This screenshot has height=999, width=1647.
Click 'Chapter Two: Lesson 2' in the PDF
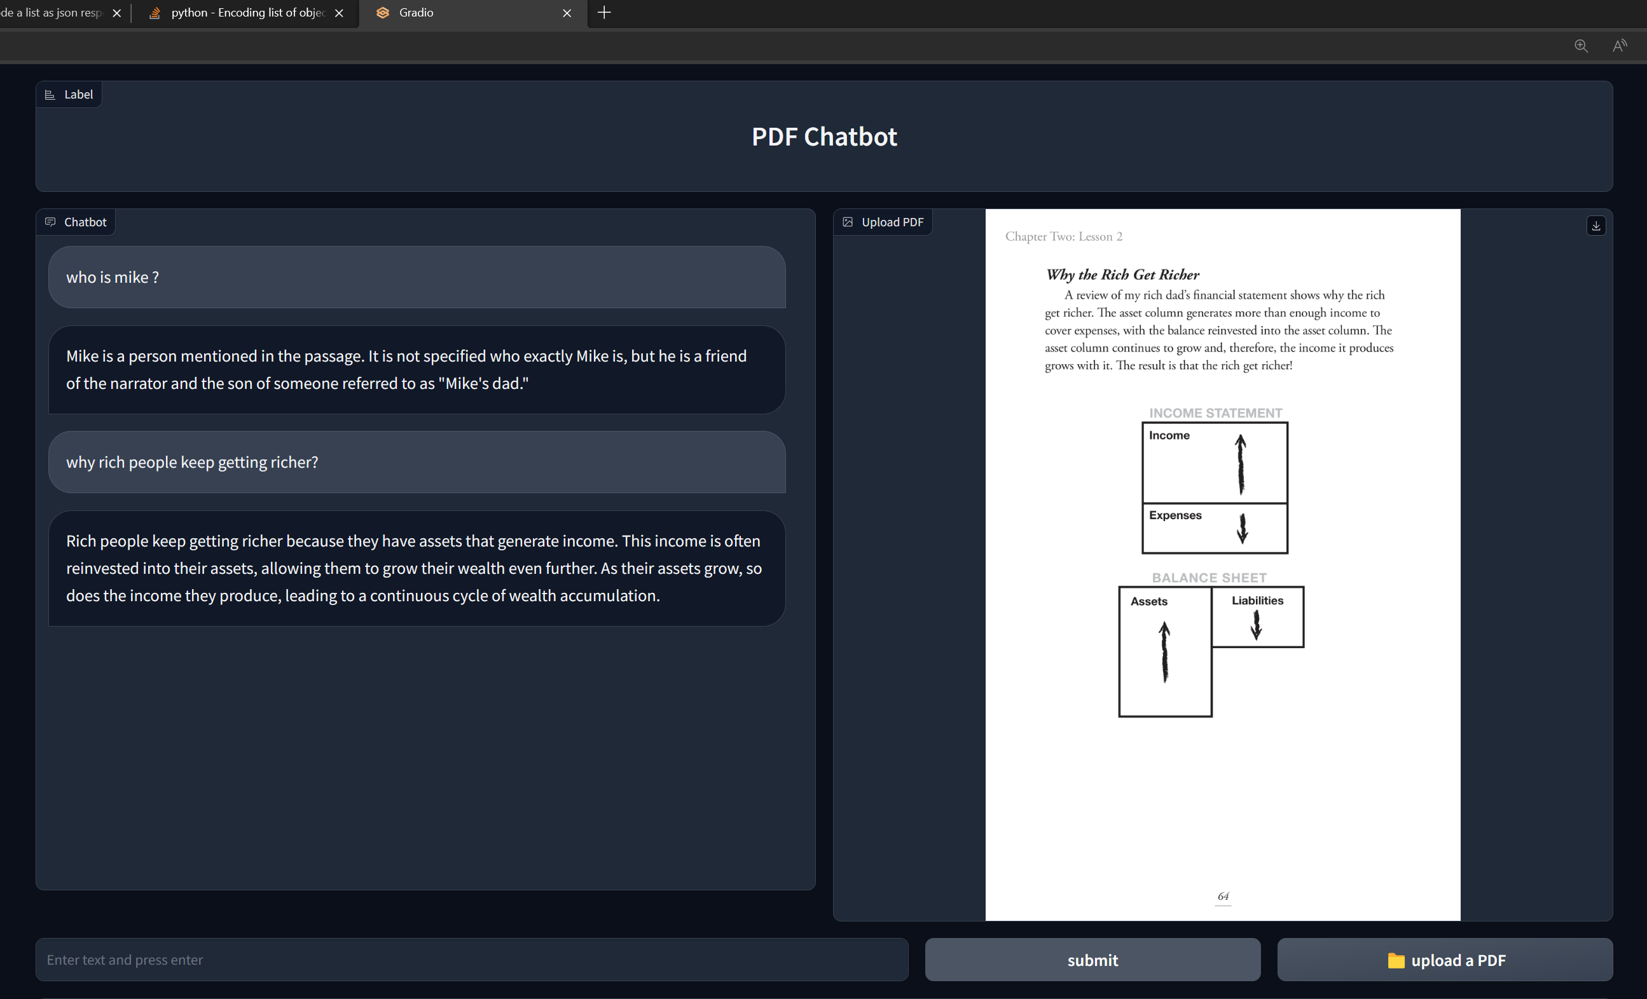[1063, 236]
